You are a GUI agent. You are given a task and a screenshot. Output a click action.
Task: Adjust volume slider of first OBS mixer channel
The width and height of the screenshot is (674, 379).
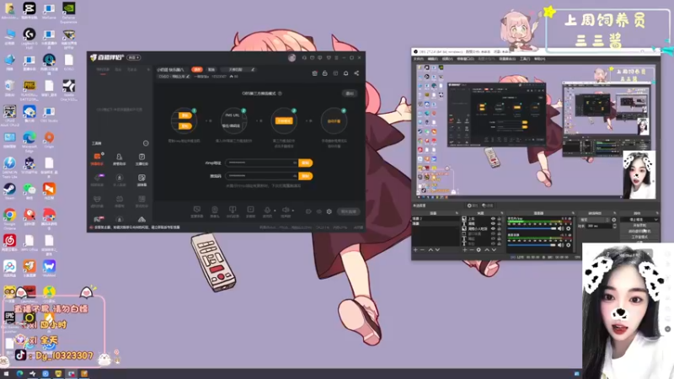click(532, 228)
